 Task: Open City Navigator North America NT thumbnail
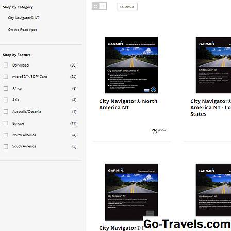[x=131, y=65]
